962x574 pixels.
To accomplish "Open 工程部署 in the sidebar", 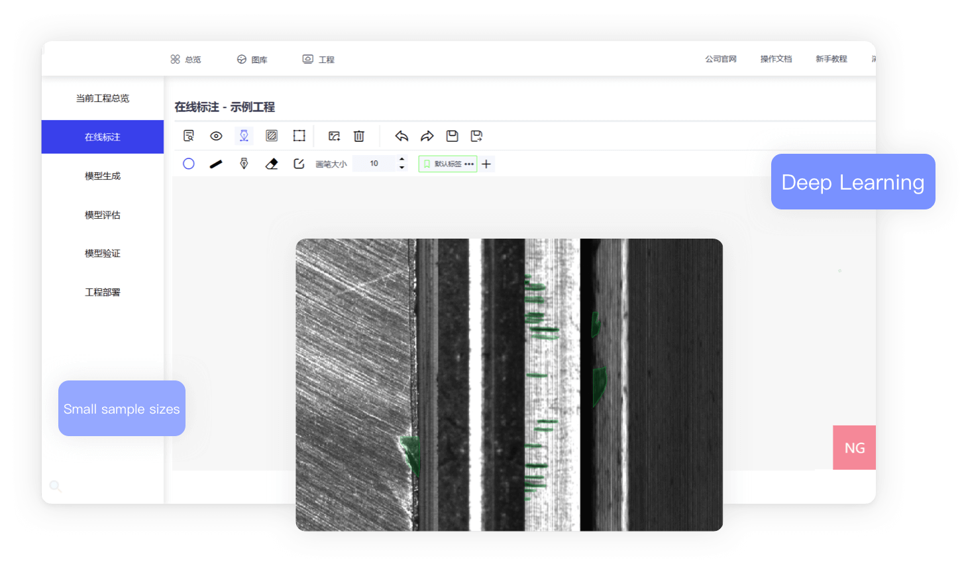I will click(103, 292).
